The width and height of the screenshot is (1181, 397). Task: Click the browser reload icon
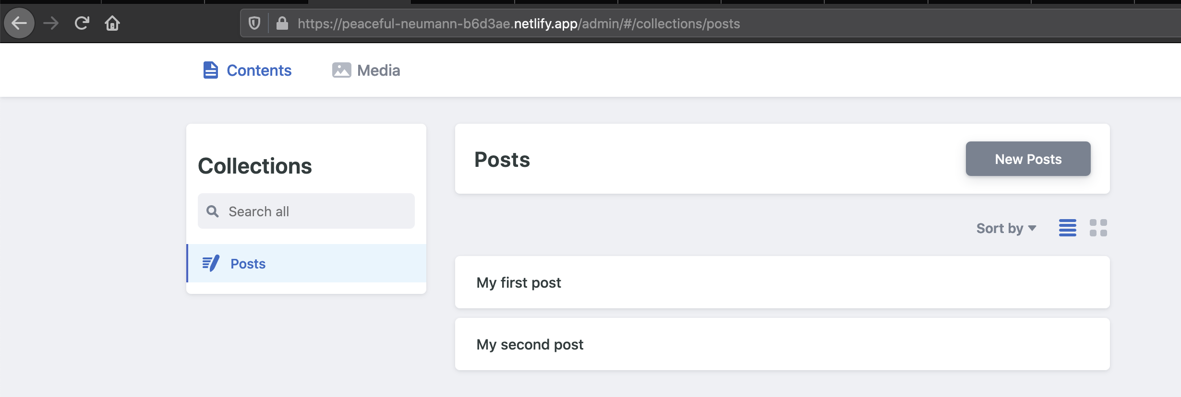click(82, 23)
